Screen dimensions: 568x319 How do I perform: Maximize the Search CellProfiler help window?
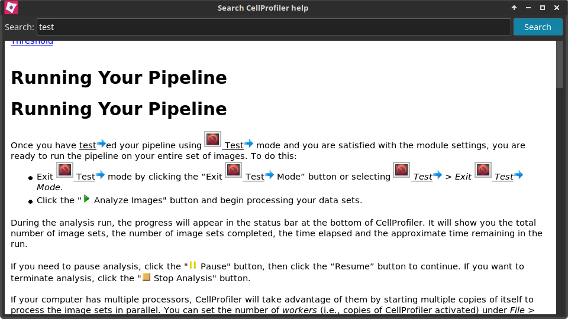click(543, 8)
